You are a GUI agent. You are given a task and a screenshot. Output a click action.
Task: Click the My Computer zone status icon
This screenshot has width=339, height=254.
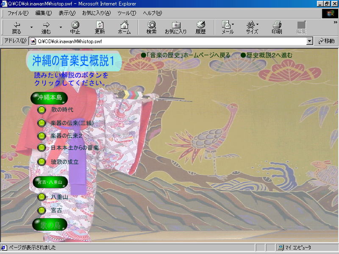pos(281,248)
